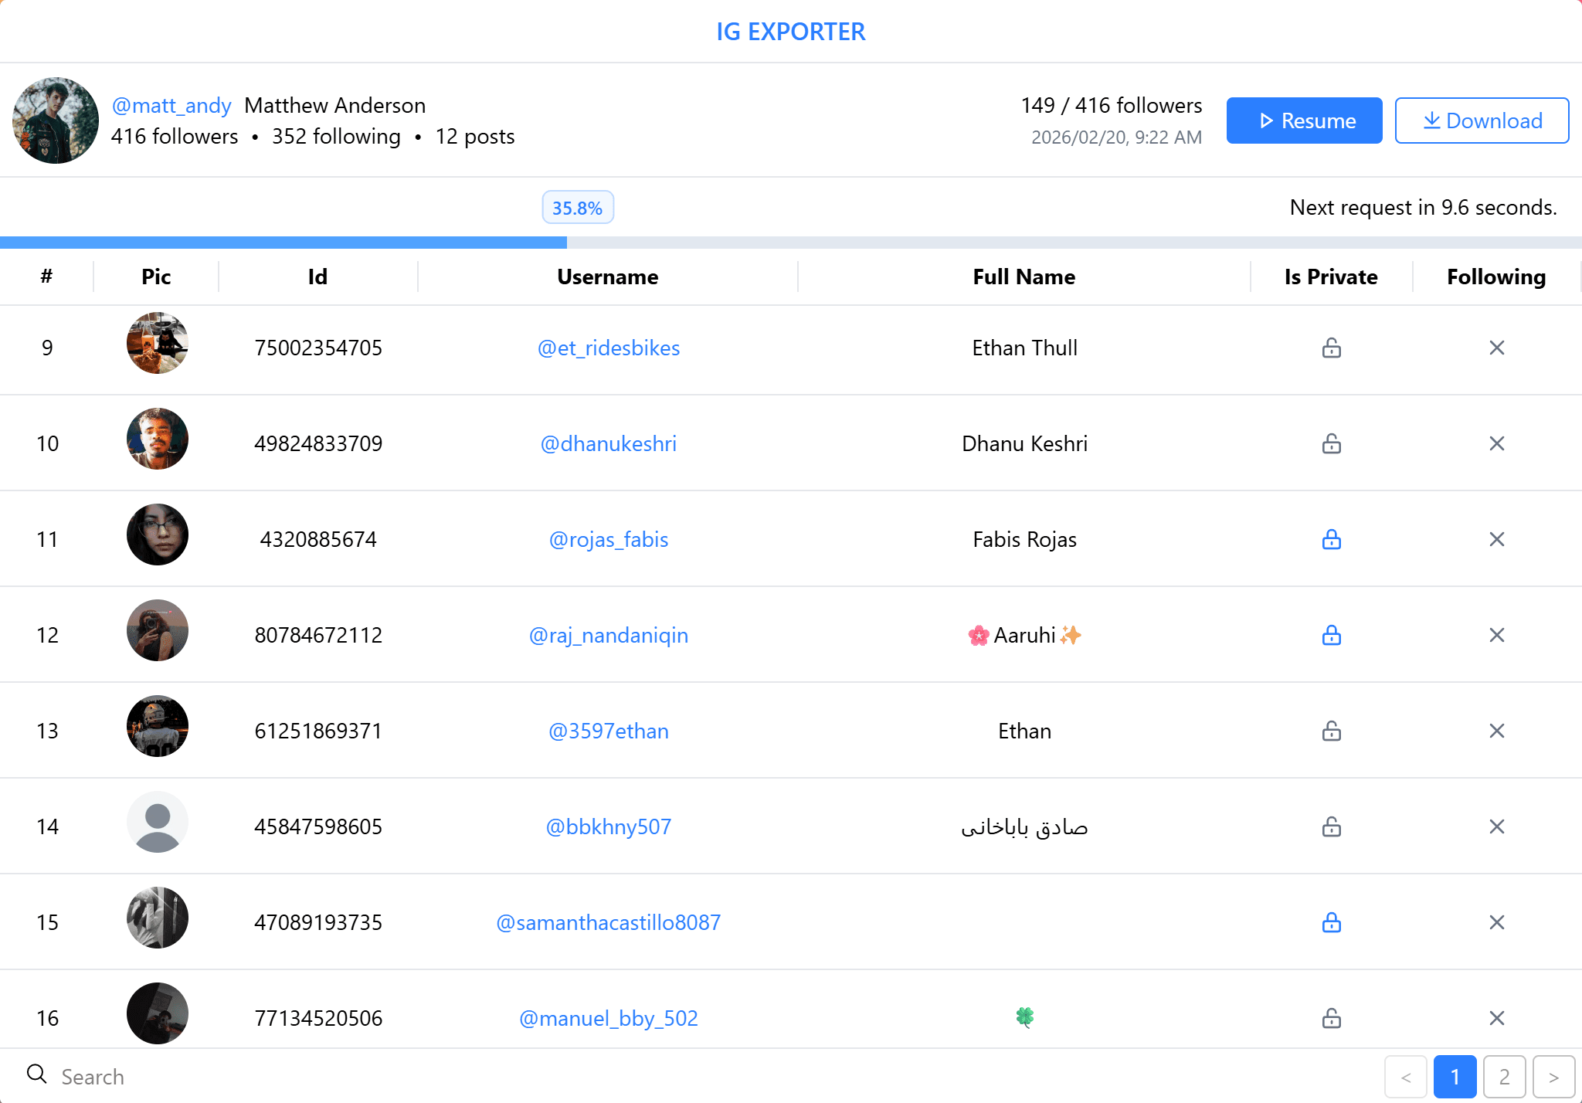Select page 1 in pagination
Image resolution: width=1582 pixels, height=1103 pixels.
(1455, 1076)
